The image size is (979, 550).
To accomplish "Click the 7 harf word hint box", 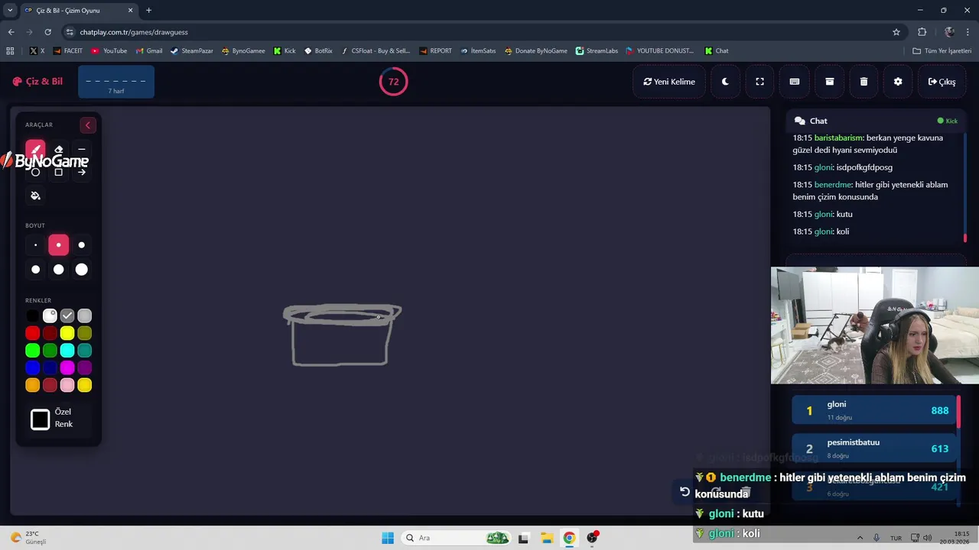I will [116, 82].
